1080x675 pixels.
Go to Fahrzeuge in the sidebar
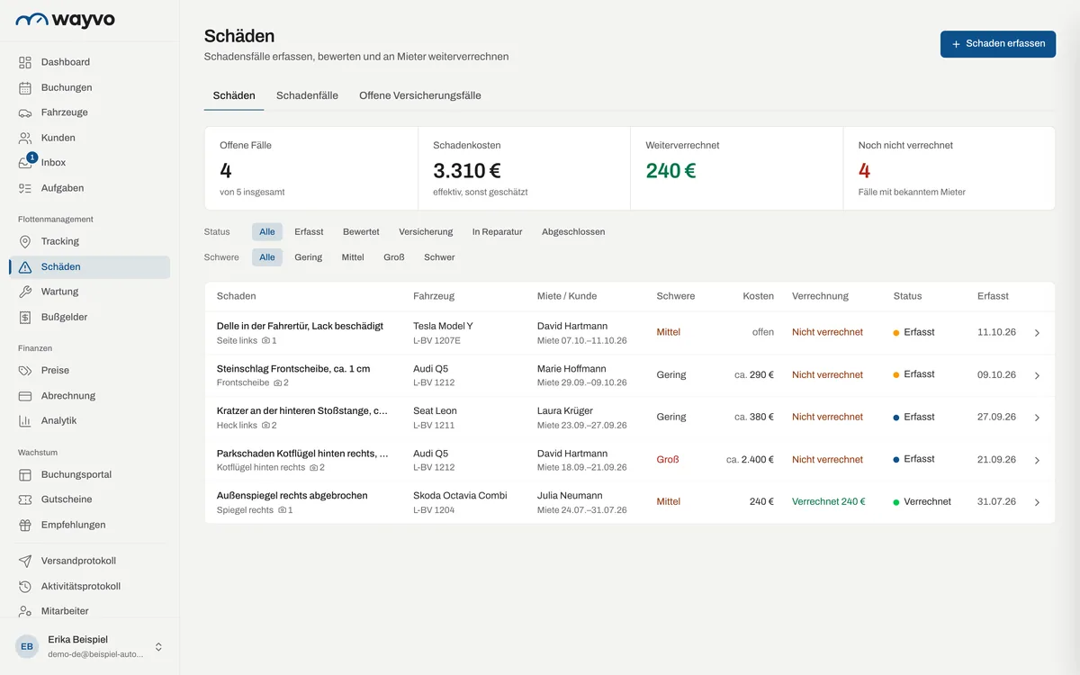(x=90, y=112)
